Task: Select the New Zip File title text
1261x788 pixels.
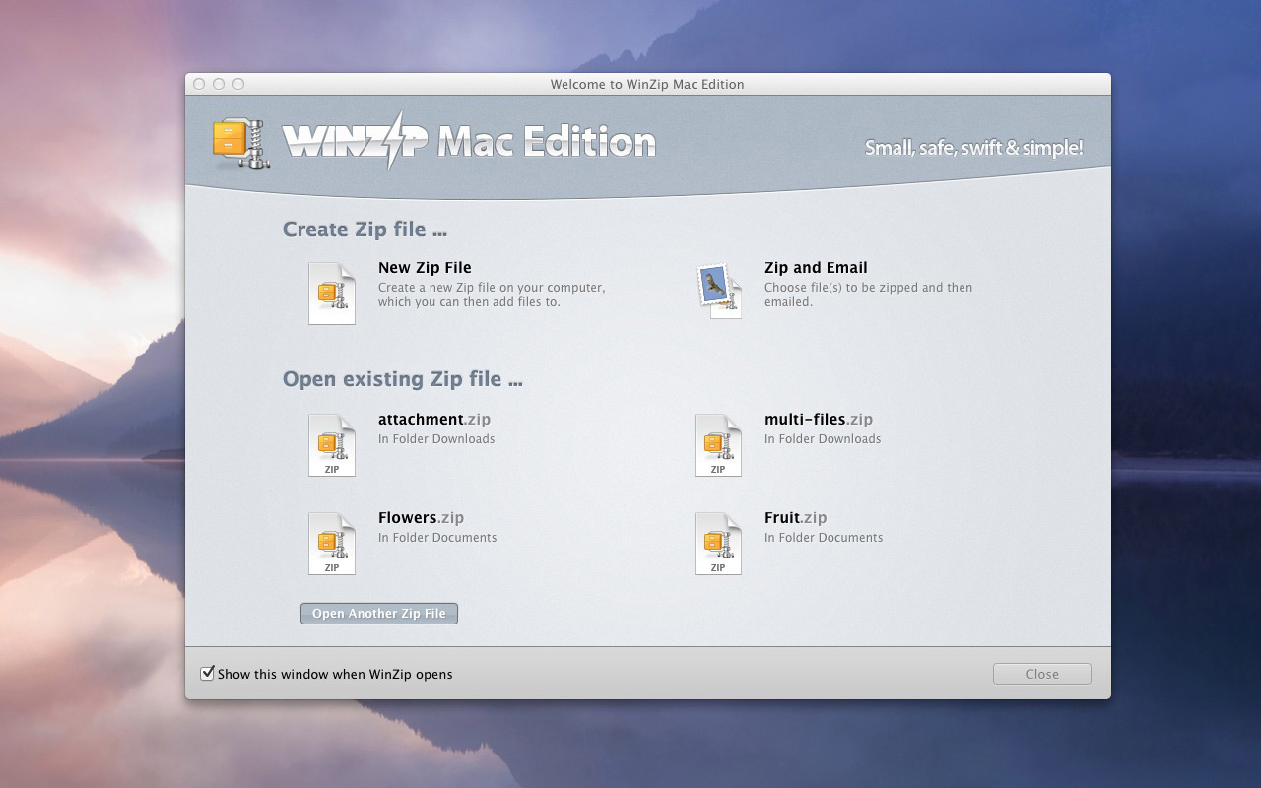Action: click(425, 267)
